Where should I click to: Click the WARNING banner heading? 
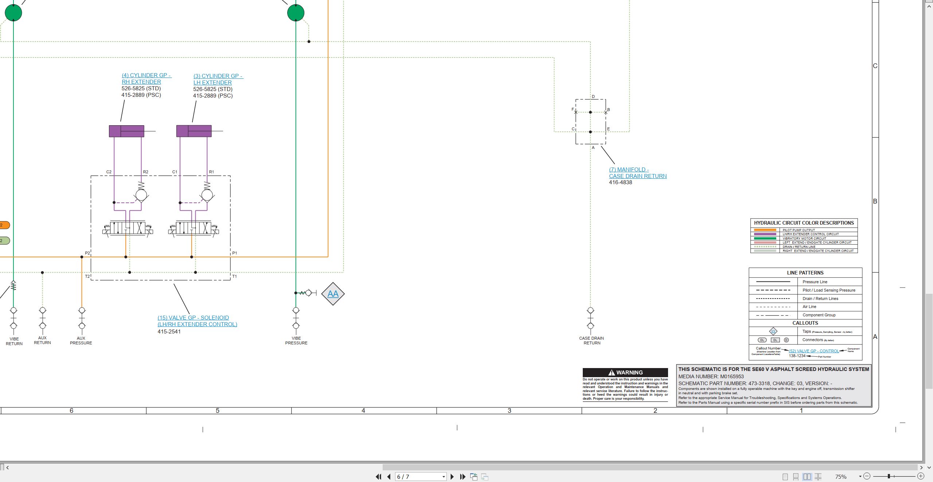(x=625, y=372)
